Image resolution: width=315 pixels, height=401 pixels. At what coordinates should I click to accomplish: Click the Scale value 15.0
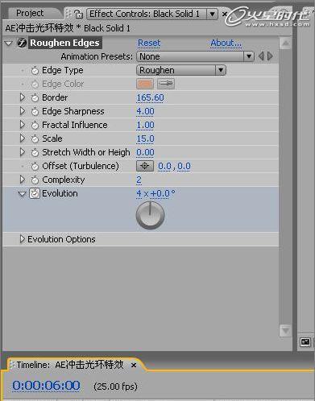[x=145, y=138]
